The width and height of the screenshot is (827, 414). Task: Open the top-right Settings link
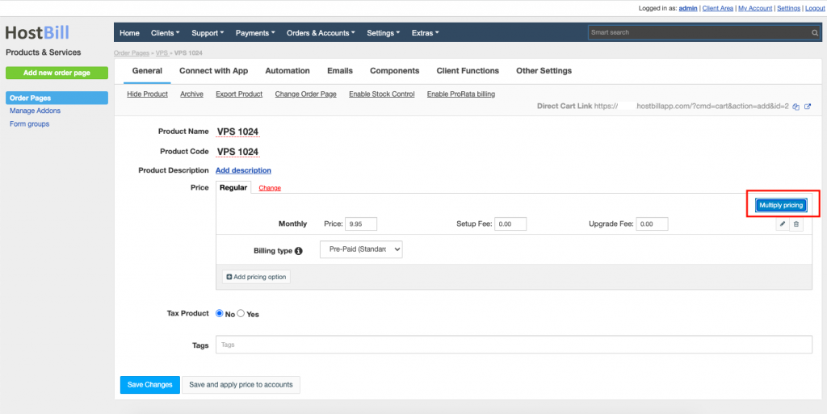[x=788, y=8]
